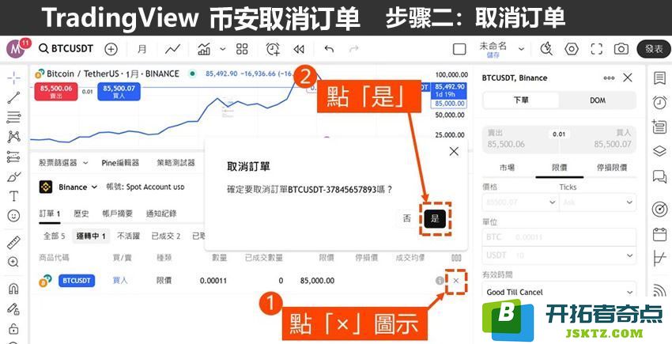The width and height of the screenshot is (672, 344).
Task: Close the 取消訂單 dialog
Action: [x=454, y=151]
